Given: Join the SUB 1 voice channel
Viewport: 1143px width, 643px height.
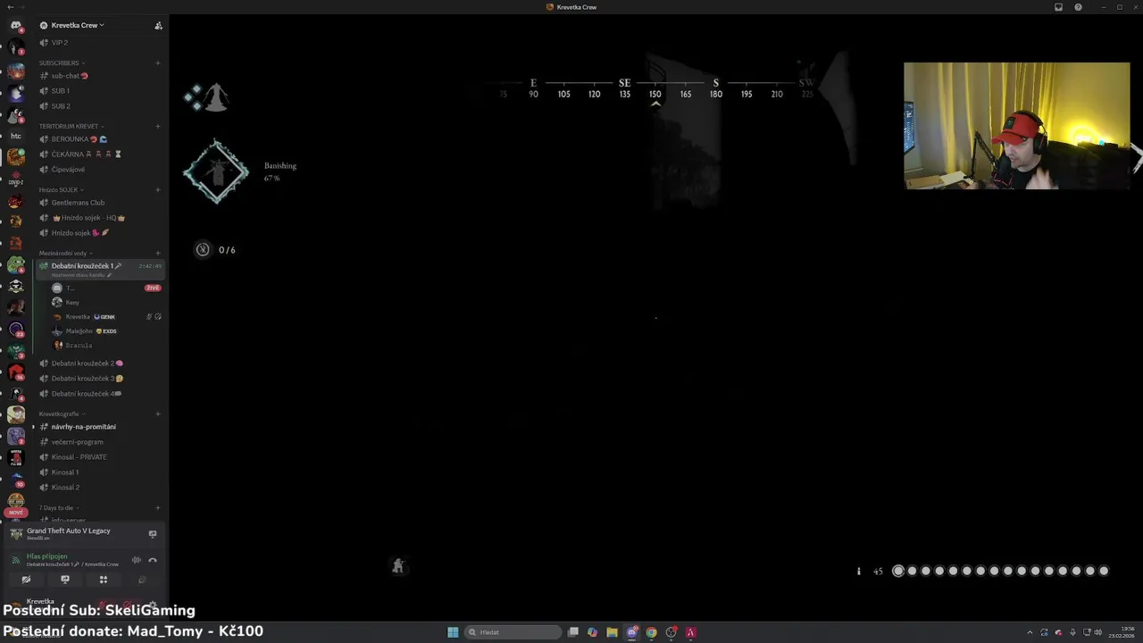Looking at the screenshot, I should point(100,91).
